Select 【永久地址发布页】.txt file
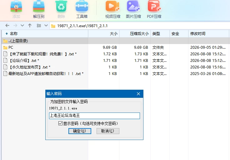The width and height of the screenshot is (230, 160). [x=116, y=67]
